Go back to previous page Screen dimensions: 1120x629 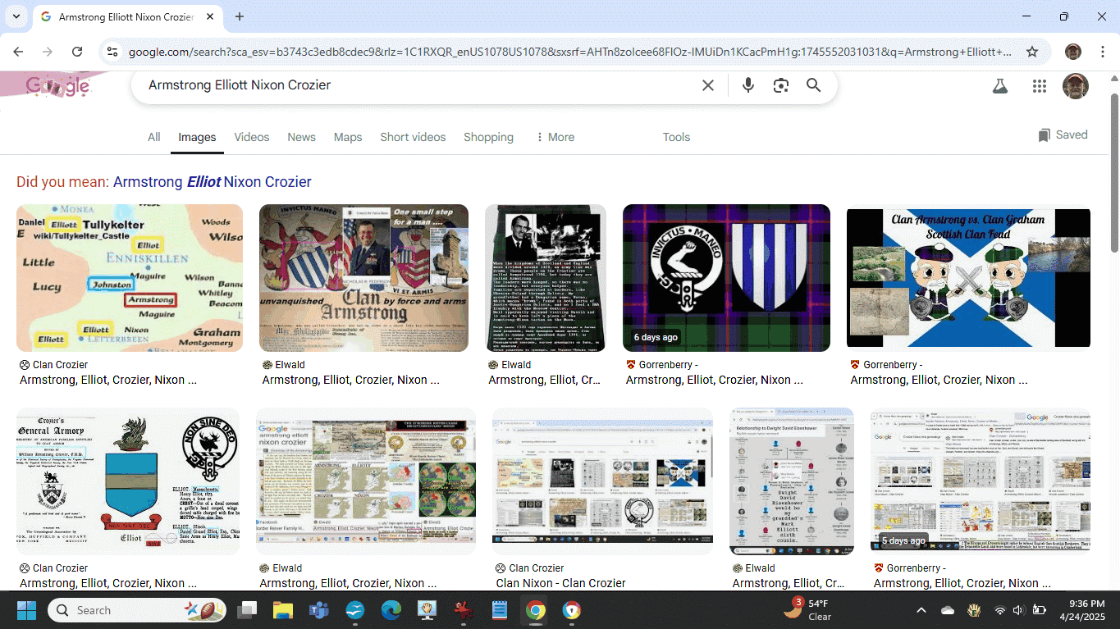point(18,52)
